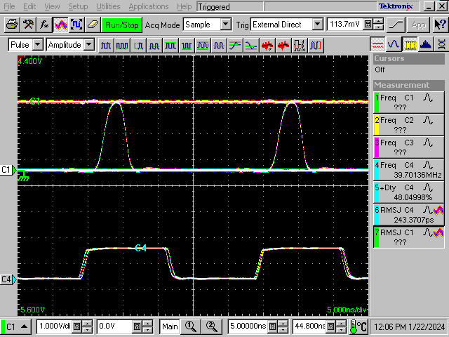Toggle the Waveform Database color-graded icon
Screen dimensions: 449x337
(x=60, y=25)
